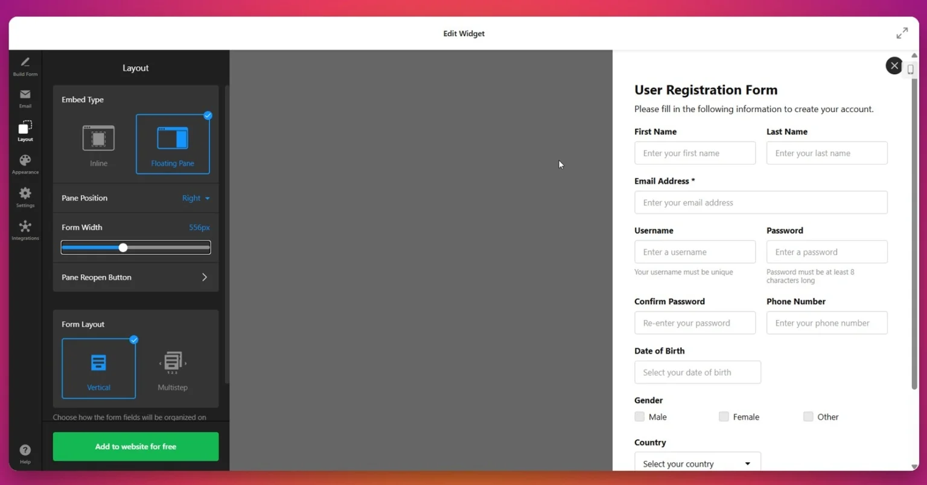Click Add to website for free
This screenshot has height=485, width=927.
tap(135, 446)
